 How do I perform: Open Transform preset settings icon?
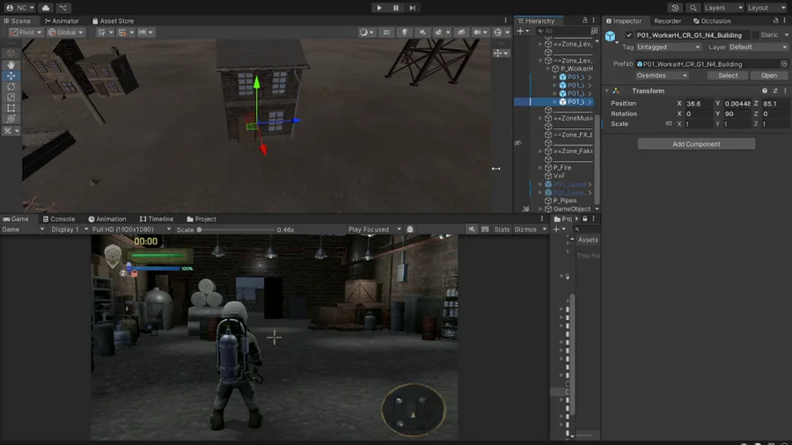[774, 91]
